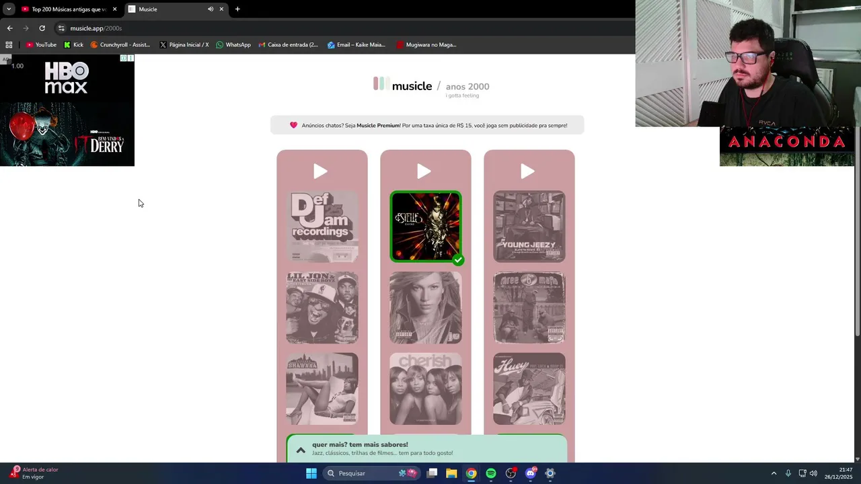Click the taskbar Pesquisar search box
The width and height of the screenshot is (861, 484).
371,473
